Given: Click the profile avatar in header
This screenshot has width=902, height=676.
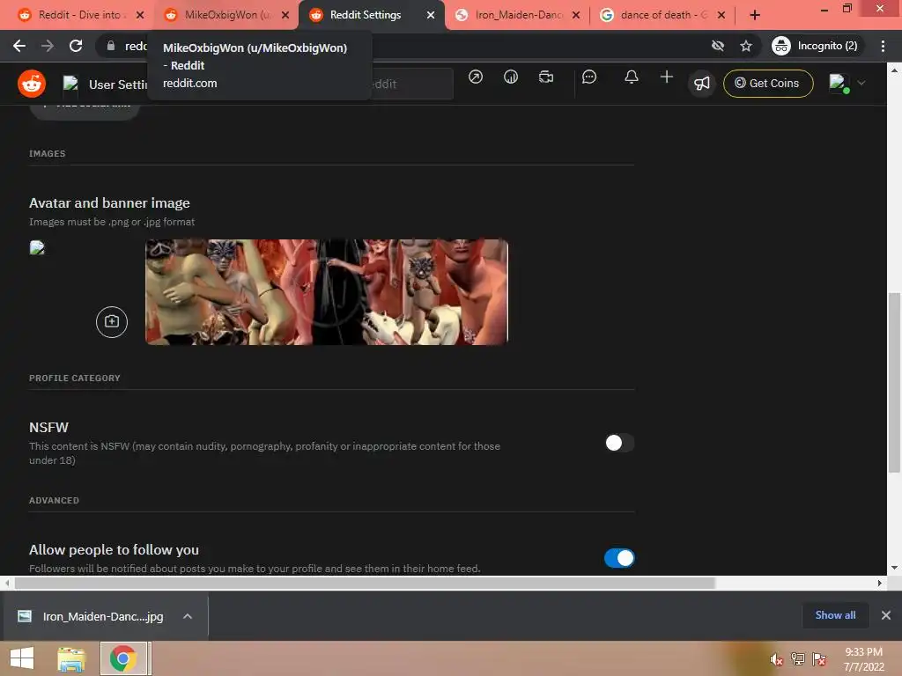Looking at the screenshot, I should coord(839,84).
